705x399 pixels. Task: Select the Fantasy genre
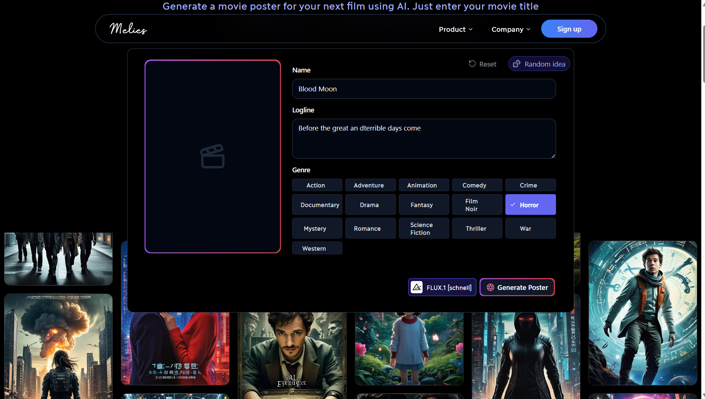pos(424,204)
